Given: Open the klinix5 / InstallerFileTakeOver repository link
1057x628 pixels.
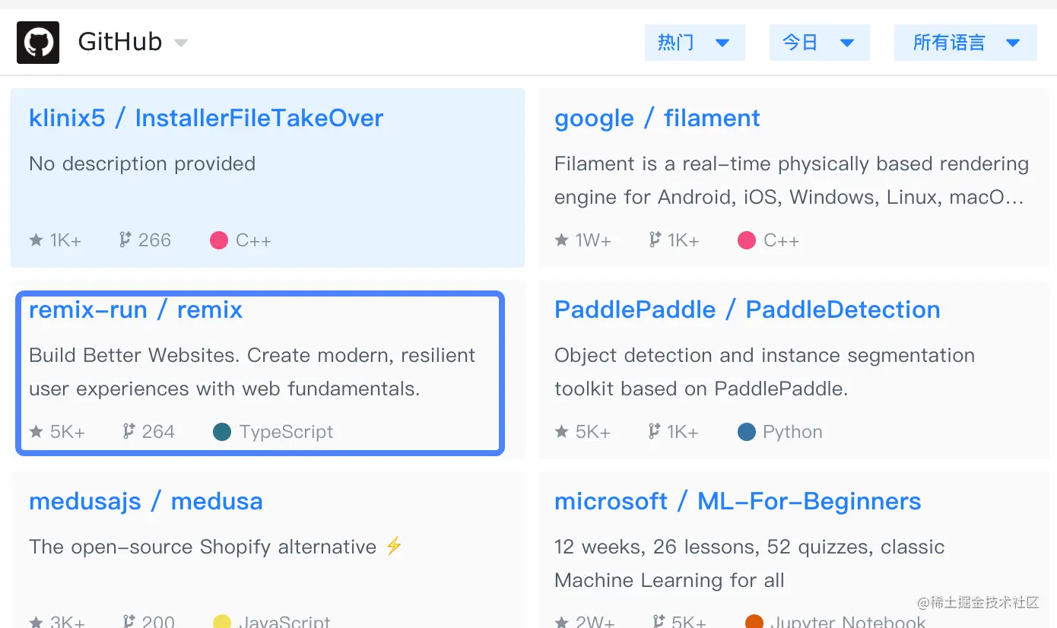Looking at the screenshot, I should tap(206, 118).
